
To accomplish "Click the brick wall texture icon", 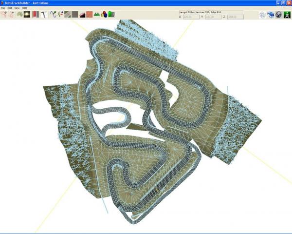I will pos(90,15).
